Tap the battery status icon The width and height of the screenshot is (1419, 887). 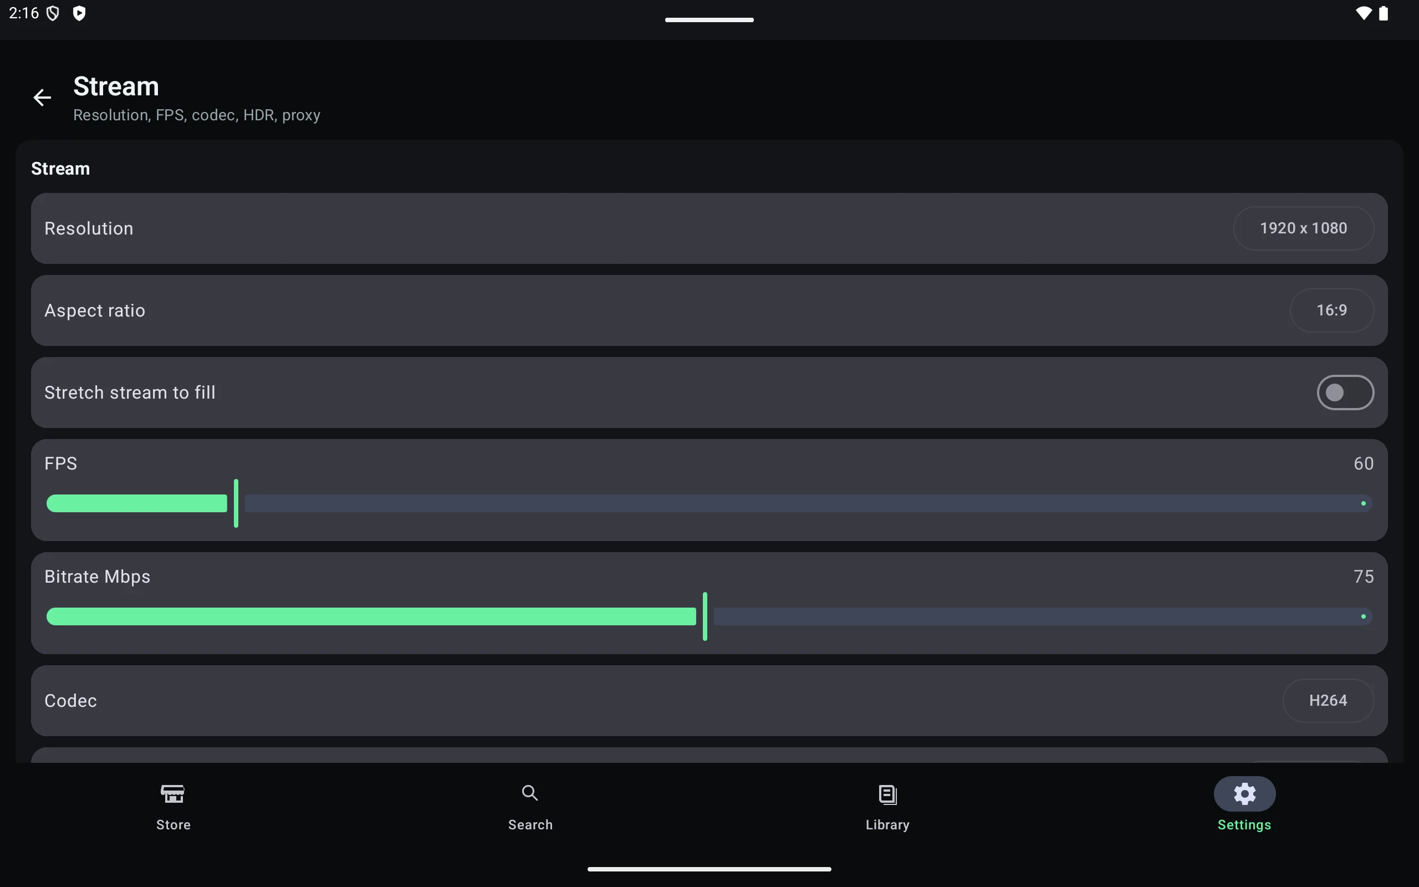[x=1383, y=13]
